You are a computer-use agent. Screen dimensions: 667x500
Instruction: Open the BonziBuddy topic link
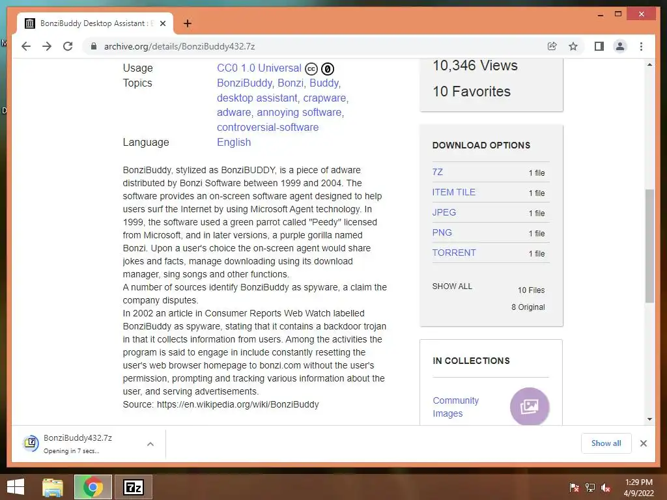[x=246, y=83]
